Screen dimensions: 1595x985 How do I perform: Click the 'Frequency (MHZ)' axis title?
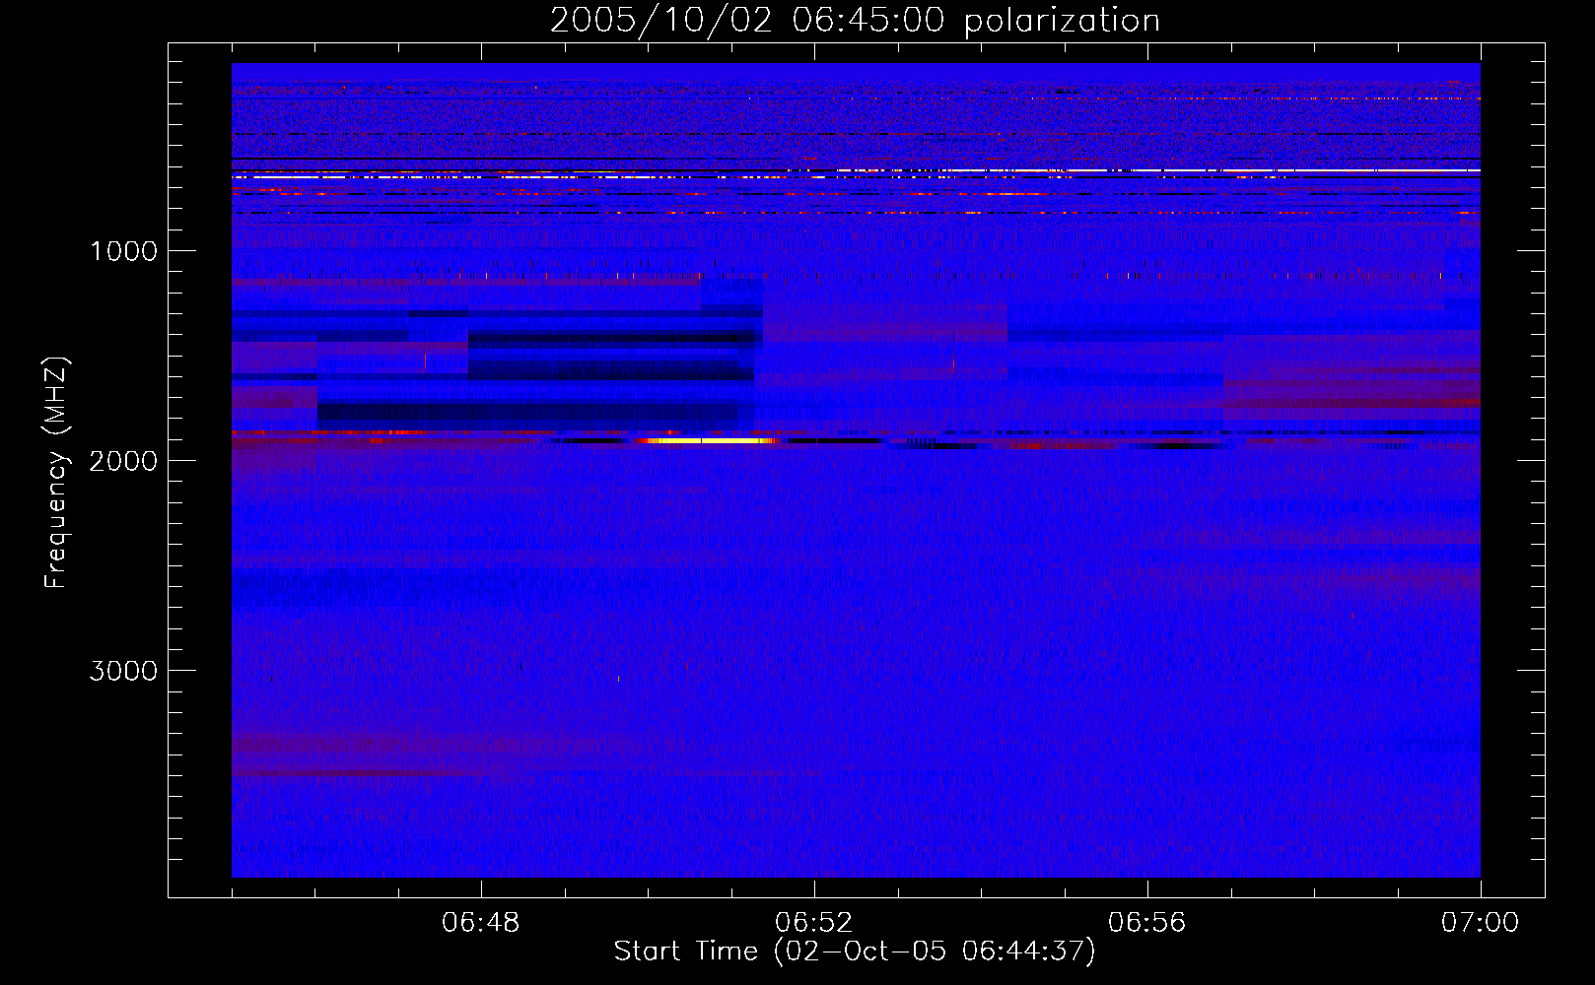(x=56, y=473)
